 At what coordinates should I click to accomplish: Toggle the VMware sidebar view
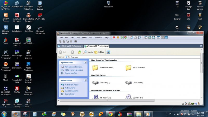(146, 38)
